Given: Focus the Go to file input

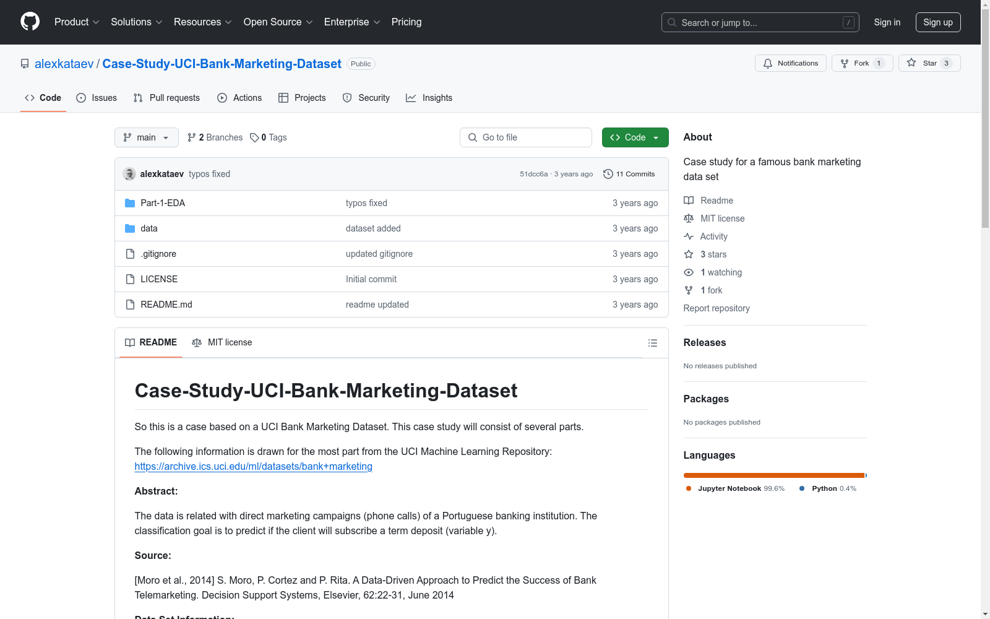Looking at the screenshot, I should tap(526, 137).
